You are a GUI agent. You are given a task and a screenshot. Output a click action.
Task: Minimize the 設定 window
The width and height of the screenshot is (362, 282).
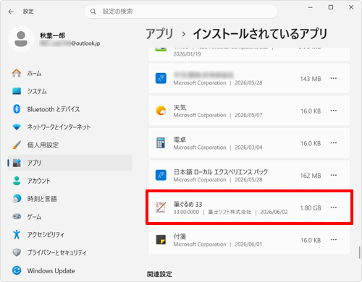(x=311, y=7)
